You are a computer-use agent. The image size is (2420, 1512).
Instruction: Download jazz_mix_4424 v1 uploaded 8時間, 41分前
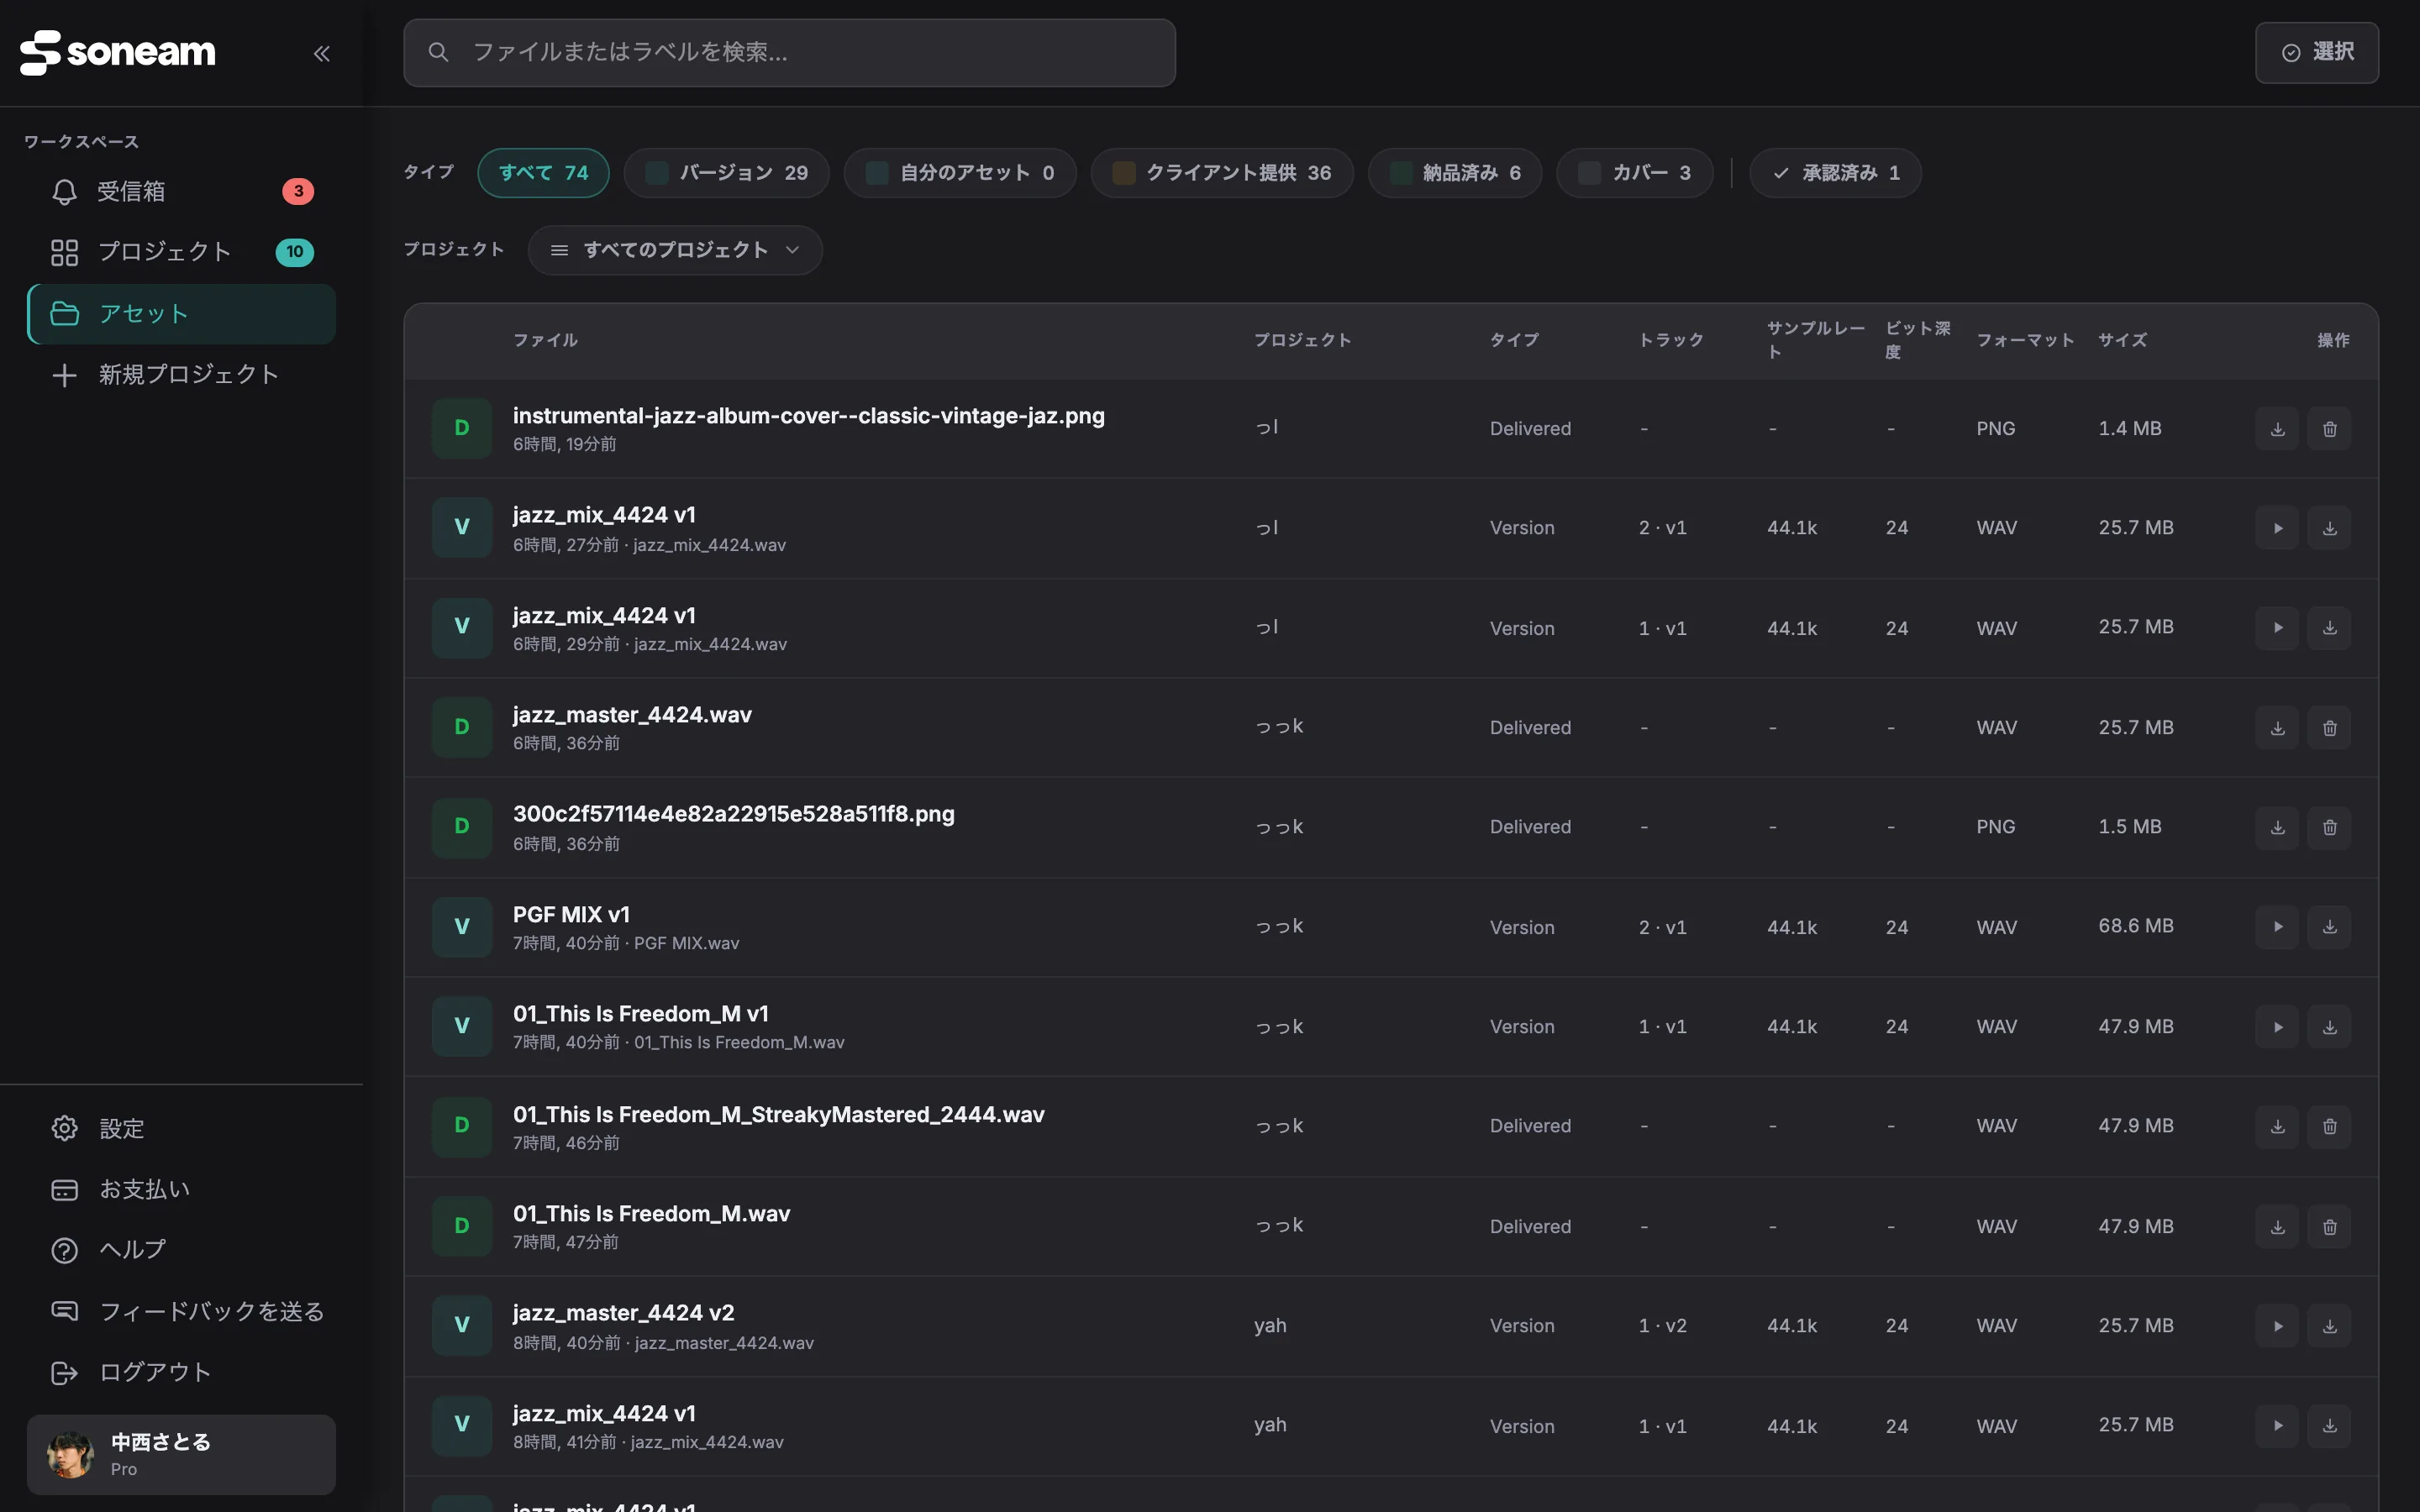(x=2329, y=1425)
